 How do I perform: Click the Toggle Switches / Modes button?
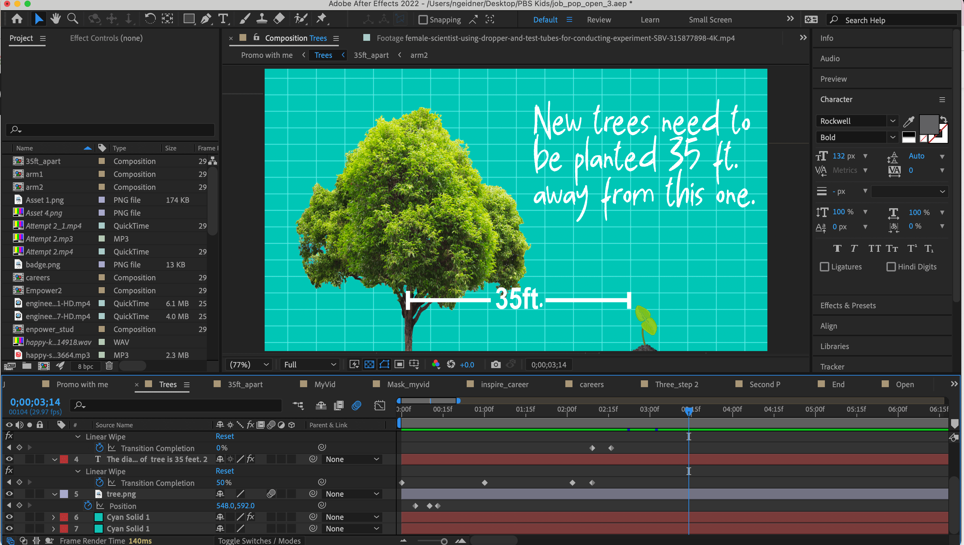point(259,541)
